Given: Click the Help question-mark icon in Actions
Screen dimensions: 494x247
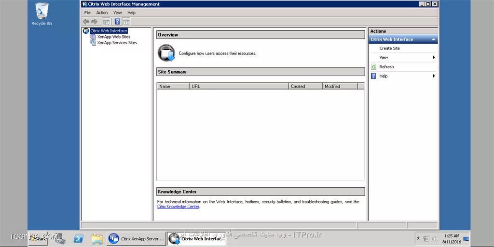Looking at the screenshot, I should pyautogui.click(x=374, y=76).
